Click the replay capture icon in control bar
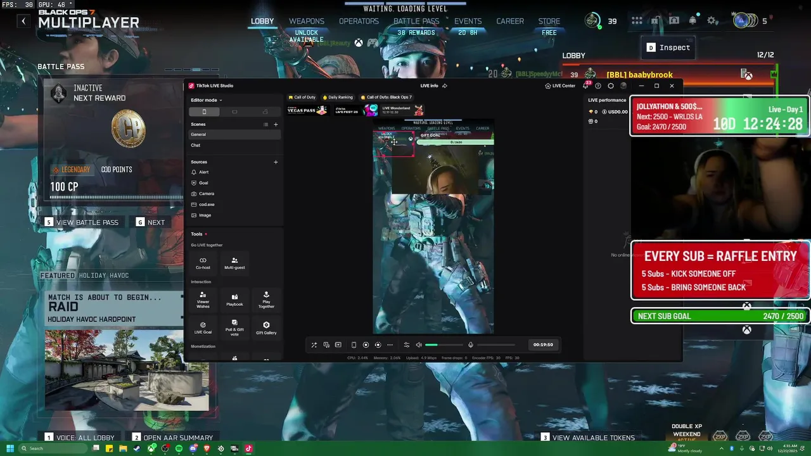The width and height of the screenshot is (811, 456). (x=378, y=345)
